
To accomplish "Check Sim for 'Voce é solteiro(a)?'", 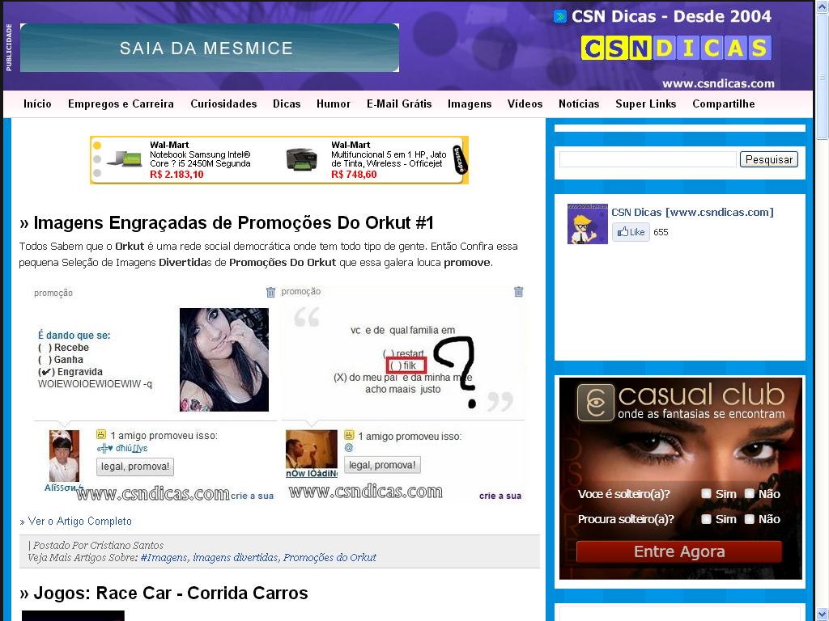I will coord(706,494).
